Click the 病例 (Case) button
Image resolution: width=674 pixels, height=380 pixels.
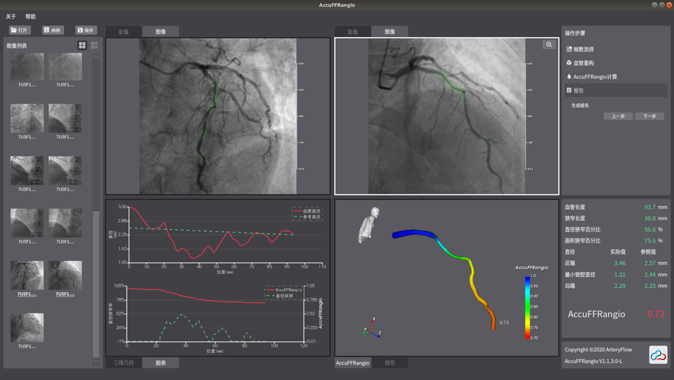coord(53,30)
